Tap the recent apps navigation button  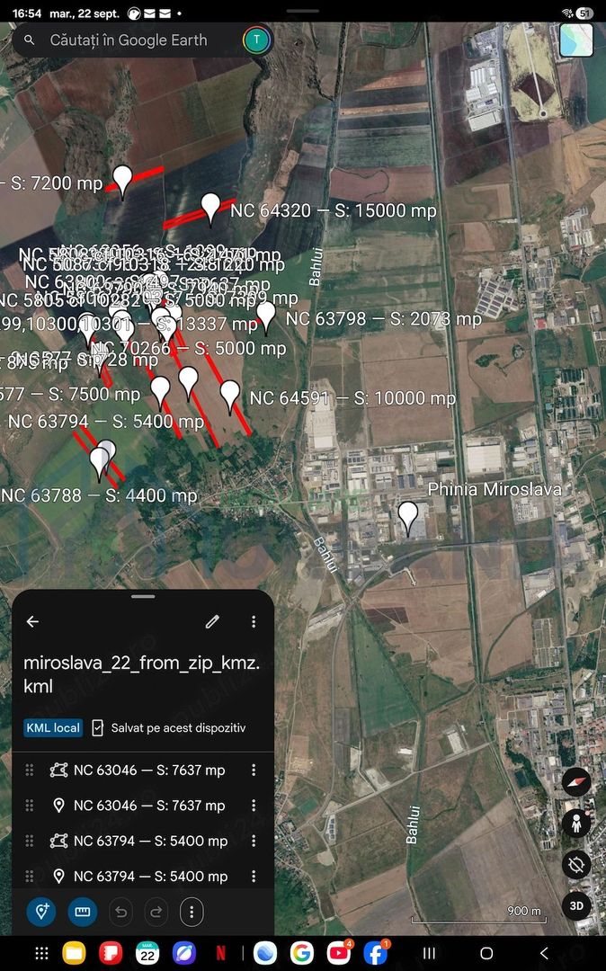[x=428, y=953]
